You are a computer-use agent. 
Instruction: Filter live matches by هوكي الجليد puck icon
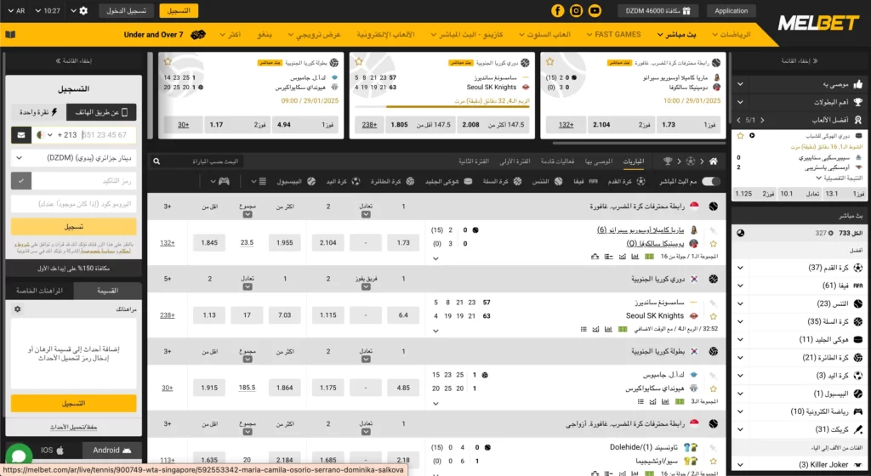coord(468,181)
